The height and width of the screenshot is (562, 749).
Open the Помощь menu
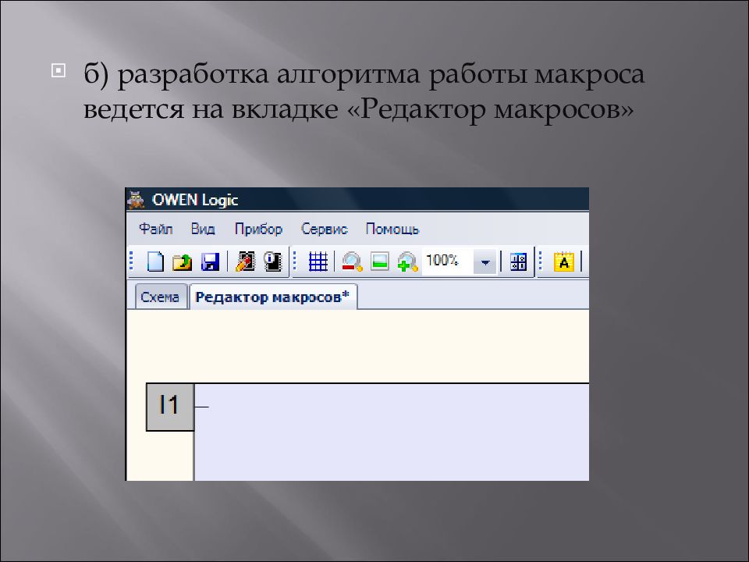392,229
